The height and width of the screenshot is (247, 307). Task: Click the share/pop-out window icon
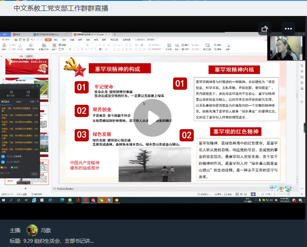pos(265,29)
